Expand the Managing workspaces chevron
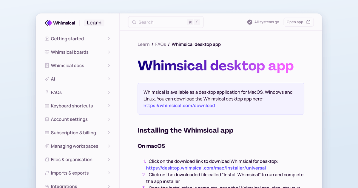This screenshot has width=358, height=188. [109, 146]
